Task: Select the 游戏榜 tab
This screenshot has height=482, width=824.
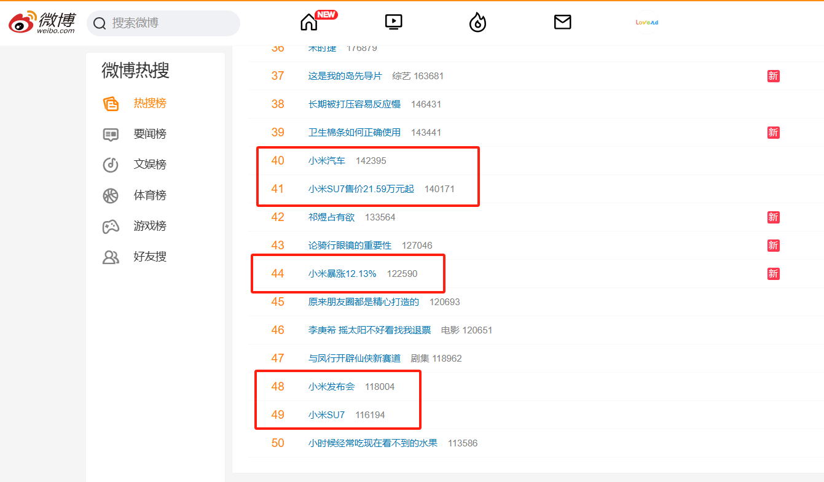Action: (x=150, y=226)
